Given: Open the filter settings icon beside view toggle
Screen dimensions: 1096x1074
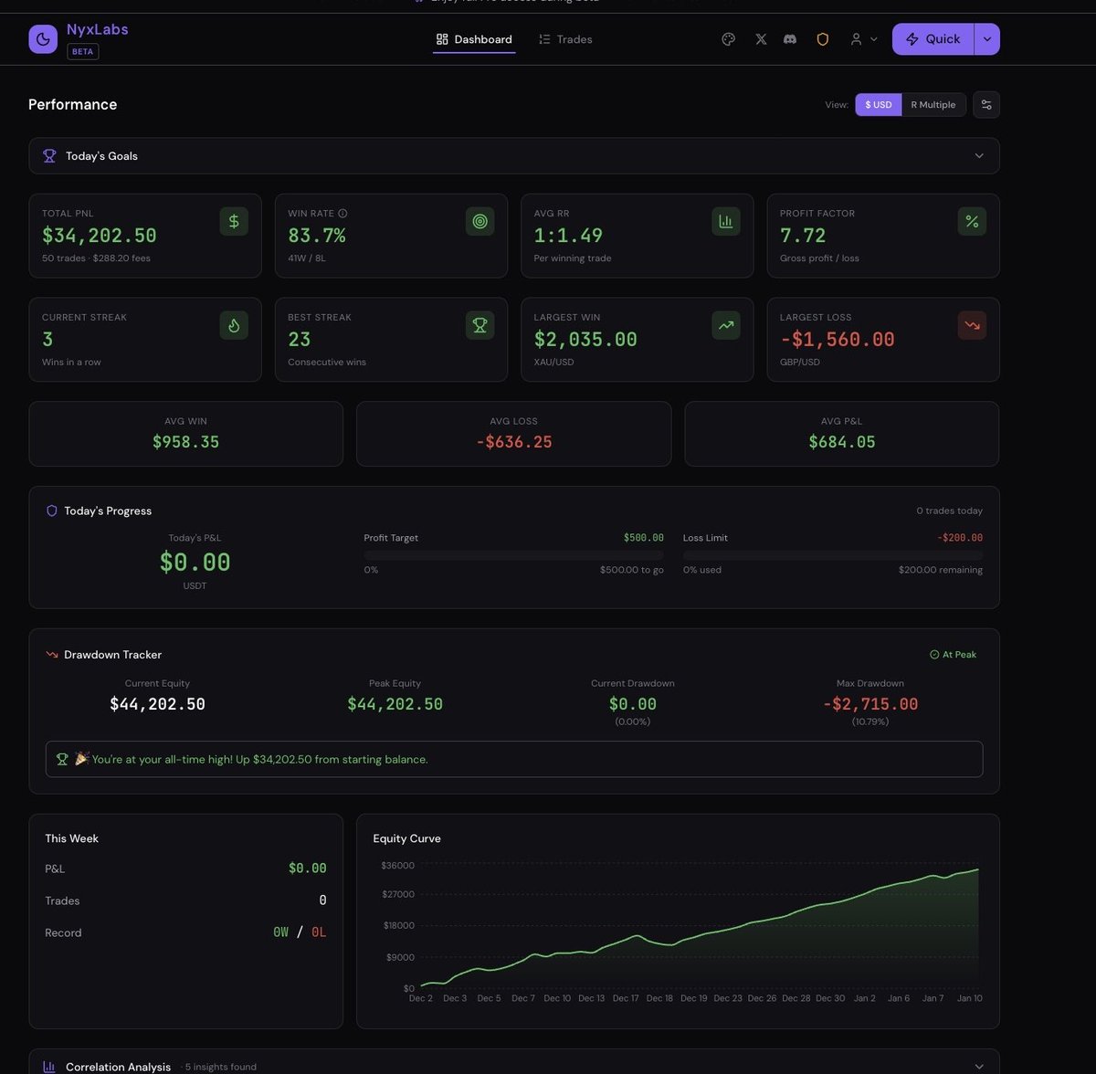Looking at the screenshot, I should tap(985, 104).
